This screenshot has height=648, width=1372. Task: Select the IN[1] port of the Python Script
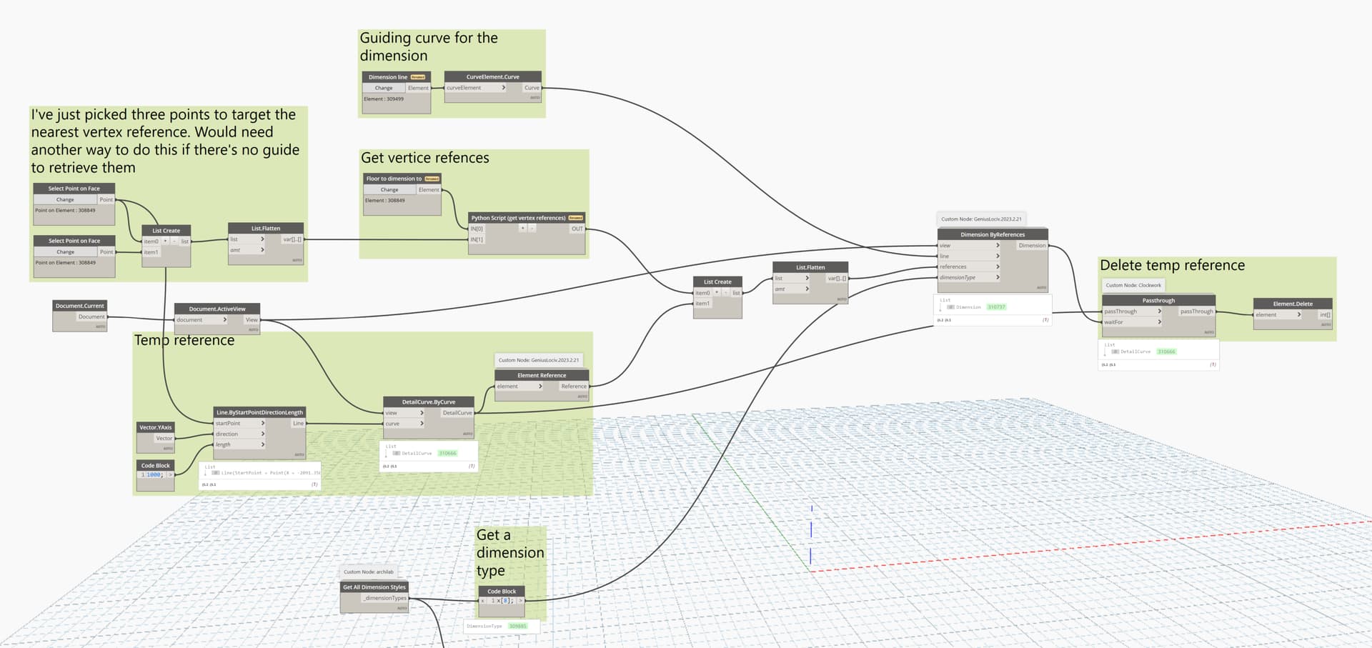477,239
